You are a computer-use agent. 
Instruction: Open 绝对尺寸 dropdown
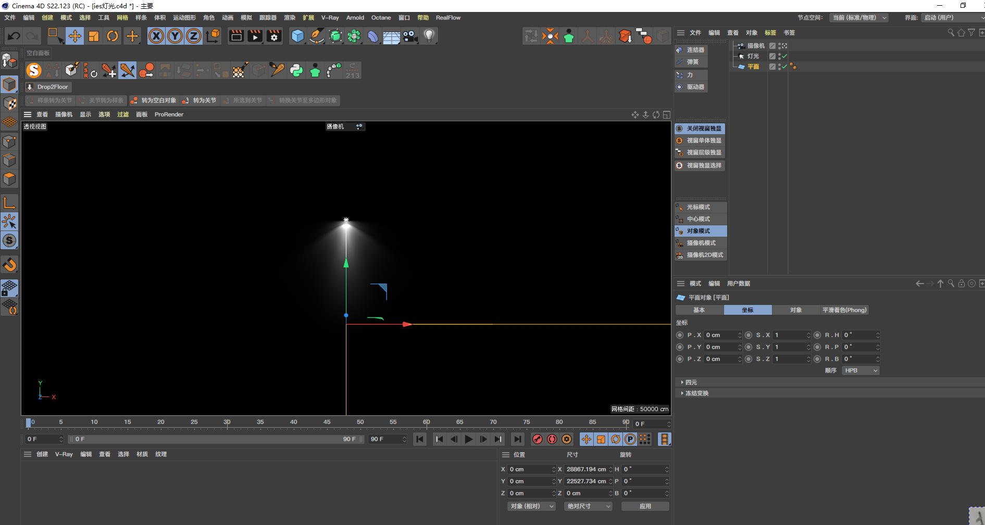[x=588, y=506]
